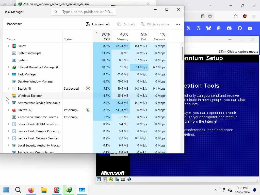
Task: Click the GitHub link icon
Action: (x=240, y=28)
